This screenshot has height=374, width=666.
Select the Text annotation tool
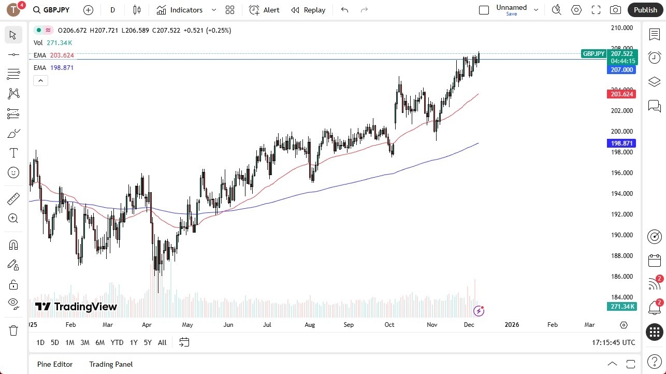[13, 153]
